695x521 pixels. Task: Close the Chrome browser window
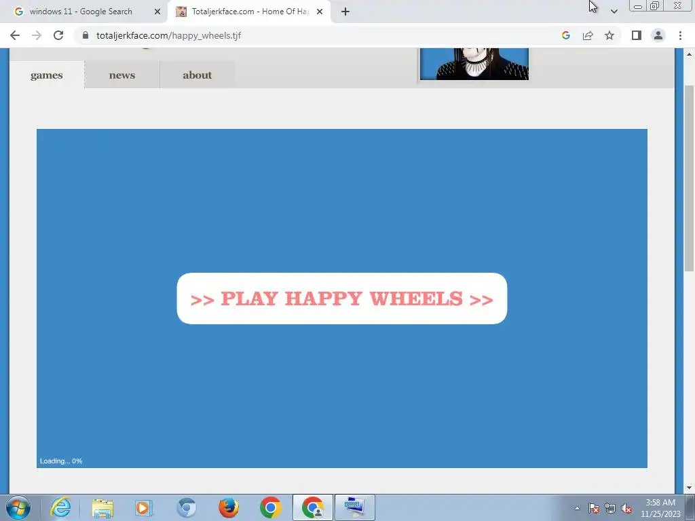[x=678, y=5]
